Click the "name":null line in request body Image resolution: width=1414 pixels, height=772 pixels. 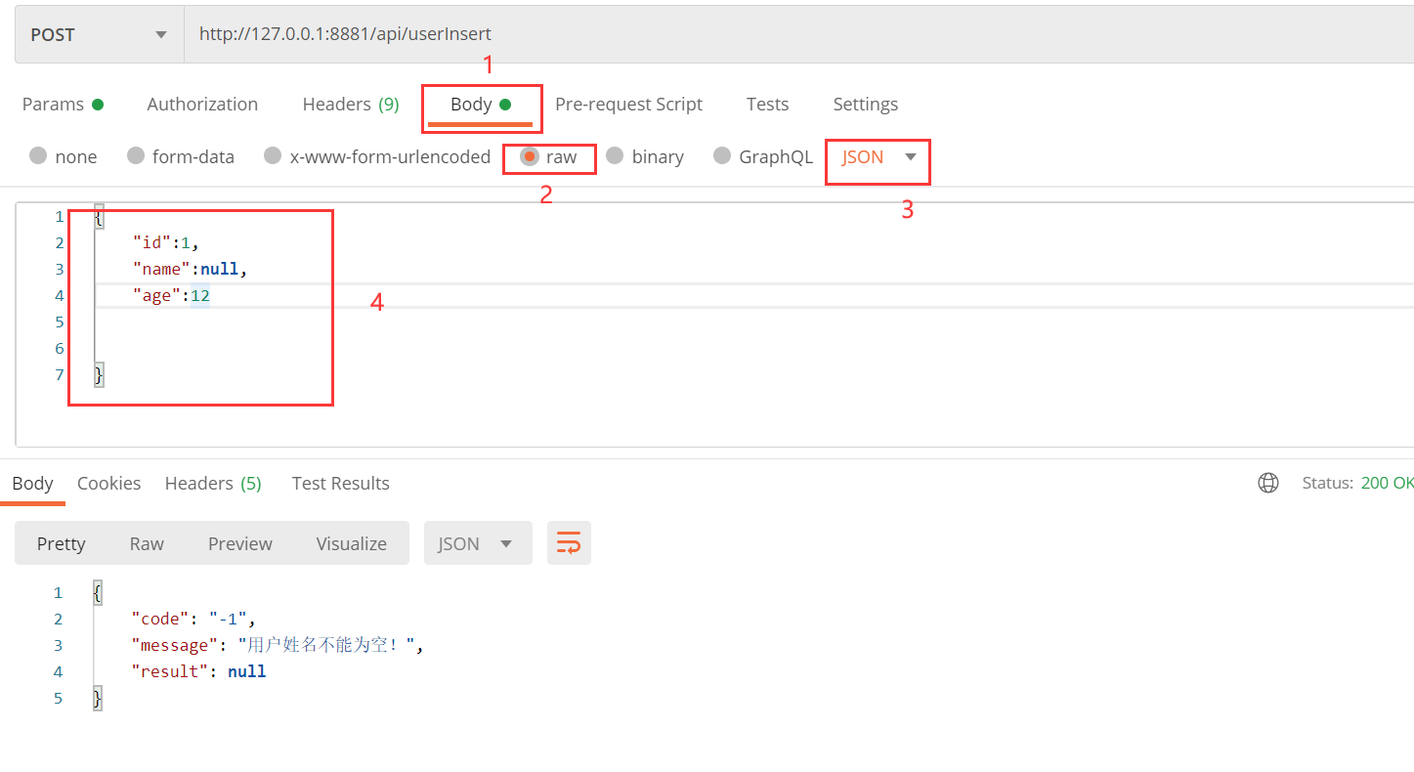pos(190,270)
